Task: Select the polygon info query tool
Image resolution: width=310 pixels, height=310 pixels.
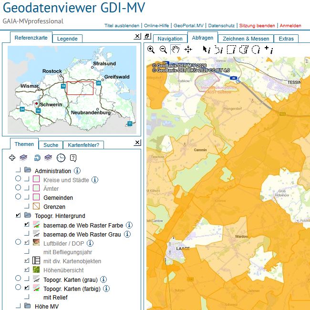Action: point(244,50)
